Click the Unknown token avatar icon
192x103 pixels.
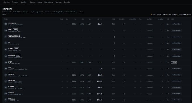pos(6,100)
